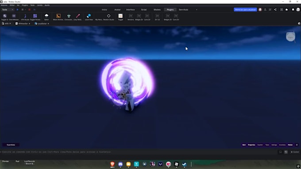Run command with the Correr button
The width and height of the screenshot is (301, 169).
[x=295, y=152]
